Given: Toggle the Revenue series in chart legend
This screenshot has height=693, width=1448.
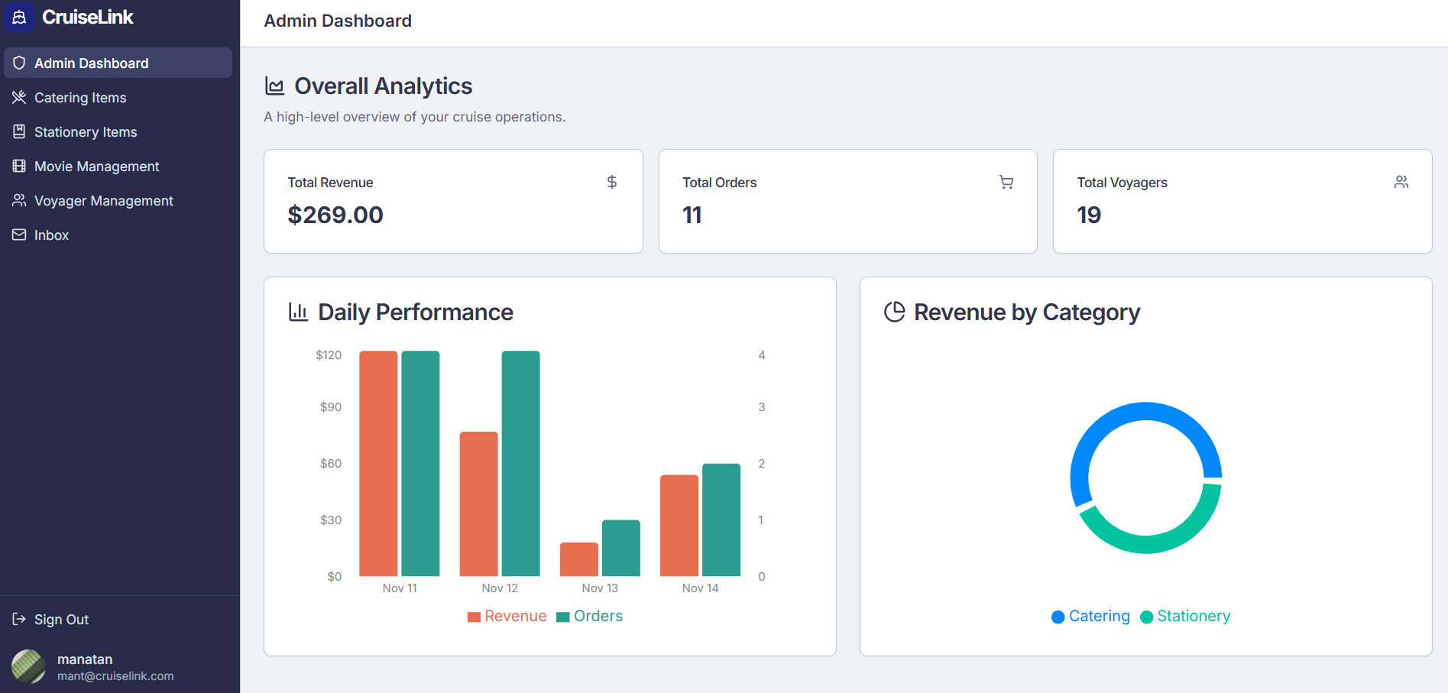Looking at the screenshot, I should [507, 617].
